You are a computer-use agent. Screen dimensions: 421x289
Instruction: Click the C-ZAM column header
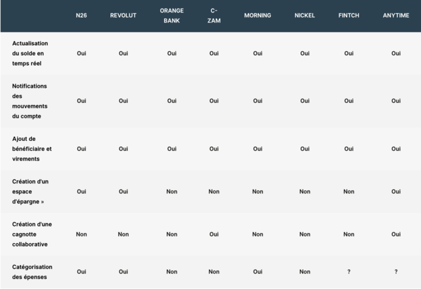pyautogui.click(x=214, y=15)
